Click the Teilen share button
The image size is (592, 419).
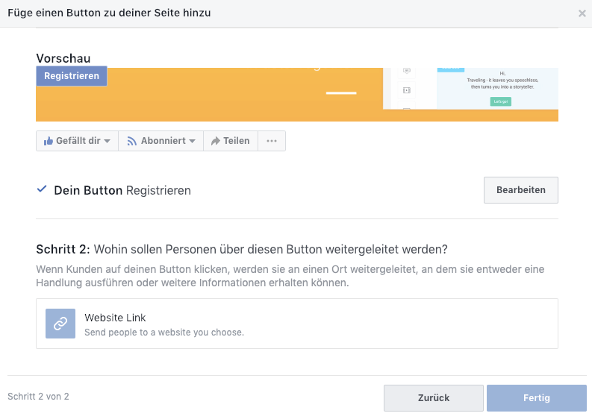231,141
